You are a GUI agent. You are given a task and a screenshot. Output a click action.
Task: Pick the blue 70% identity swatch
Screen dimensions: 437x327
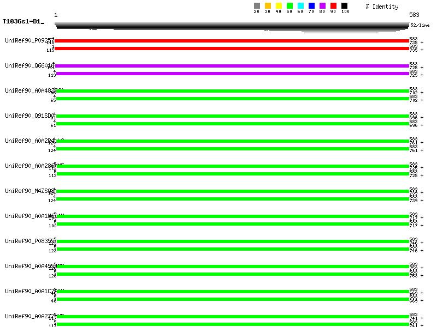[x=311, y=6]
